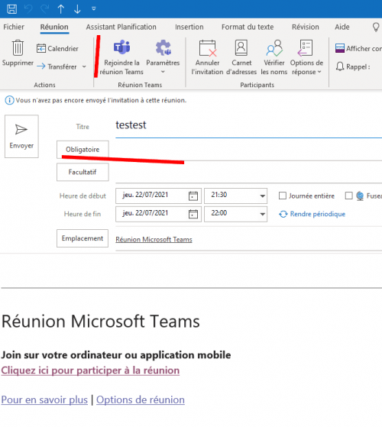
Task: Switch to Assistant Planification tab
Action: (121, 27)
